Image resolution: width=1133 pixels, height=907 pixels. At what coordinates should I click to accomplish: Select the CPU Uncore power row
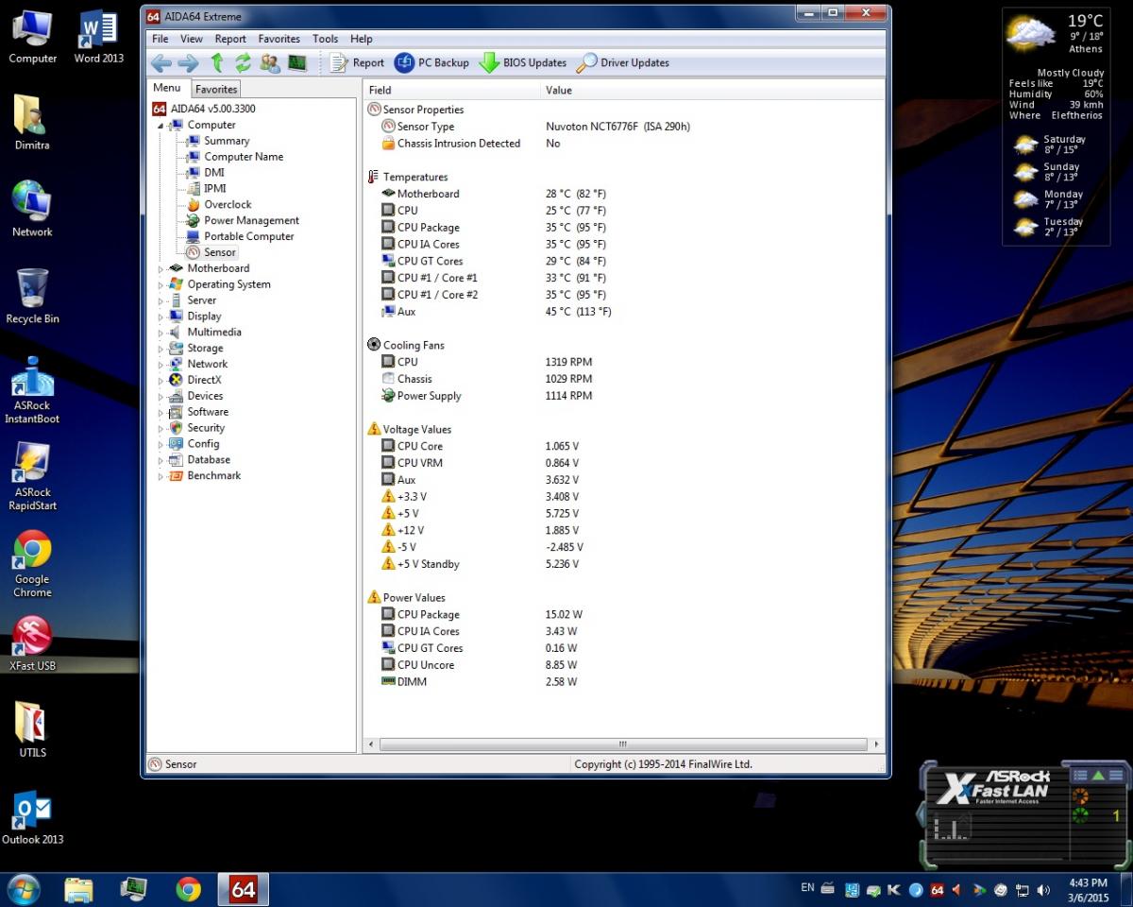(x=623, y=665)
